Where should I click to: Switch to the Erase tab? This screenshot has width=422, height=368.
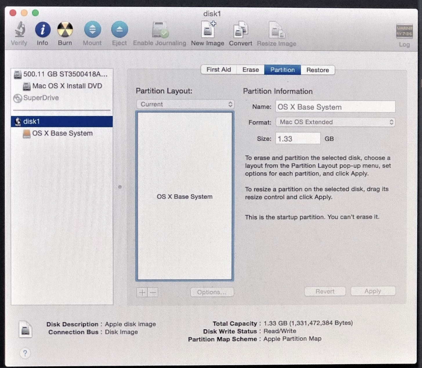pyautogui.click(x=251, y=70)
